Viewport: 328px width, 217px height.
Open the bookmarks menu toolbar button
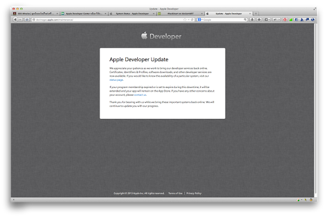[267, 20]
